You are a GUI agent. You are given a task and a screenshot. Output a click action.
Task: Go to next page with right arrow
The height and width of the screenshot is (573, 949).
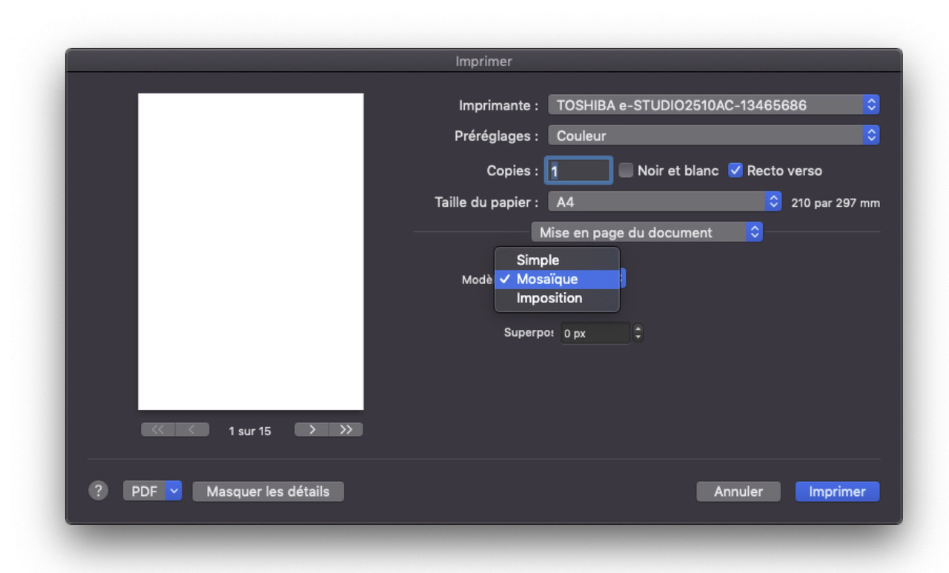click(x=311, y=430)
